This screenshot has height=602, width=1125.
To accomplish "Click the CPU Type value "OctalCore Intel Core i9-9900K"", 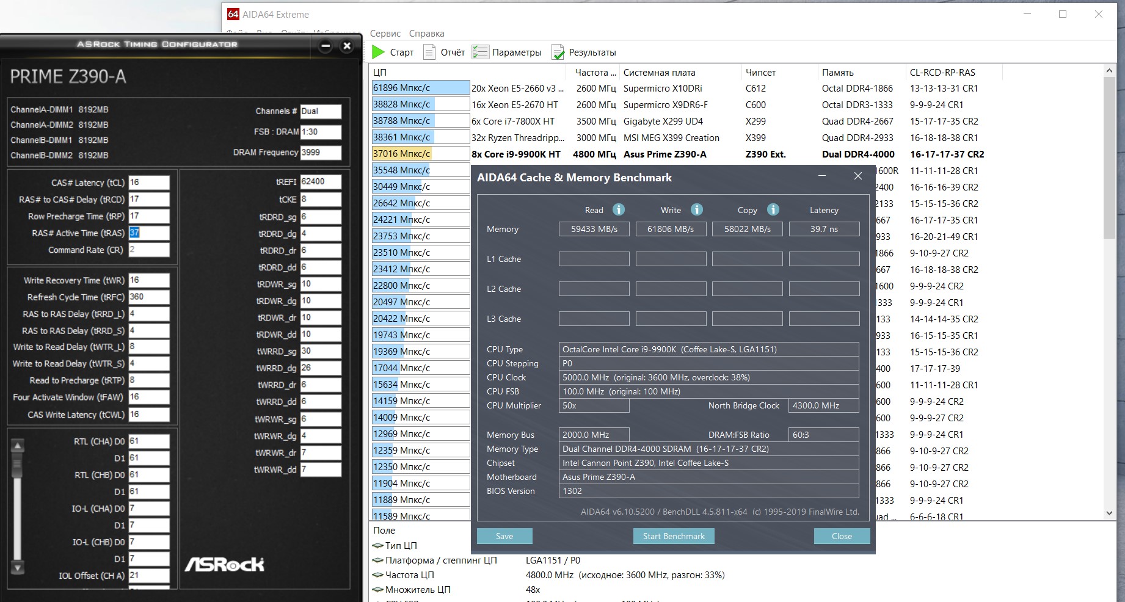I will [x=709, y=349].
